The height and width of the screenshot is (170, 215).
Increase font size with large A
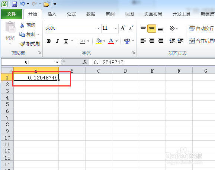[123, 28]
